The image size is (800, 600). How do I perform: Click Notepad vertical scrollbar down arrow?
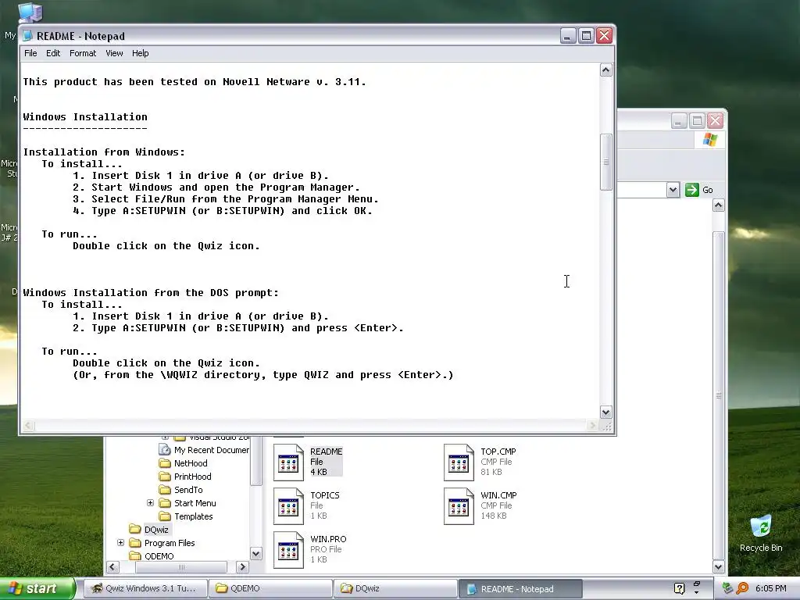click(x=605, y=412)
